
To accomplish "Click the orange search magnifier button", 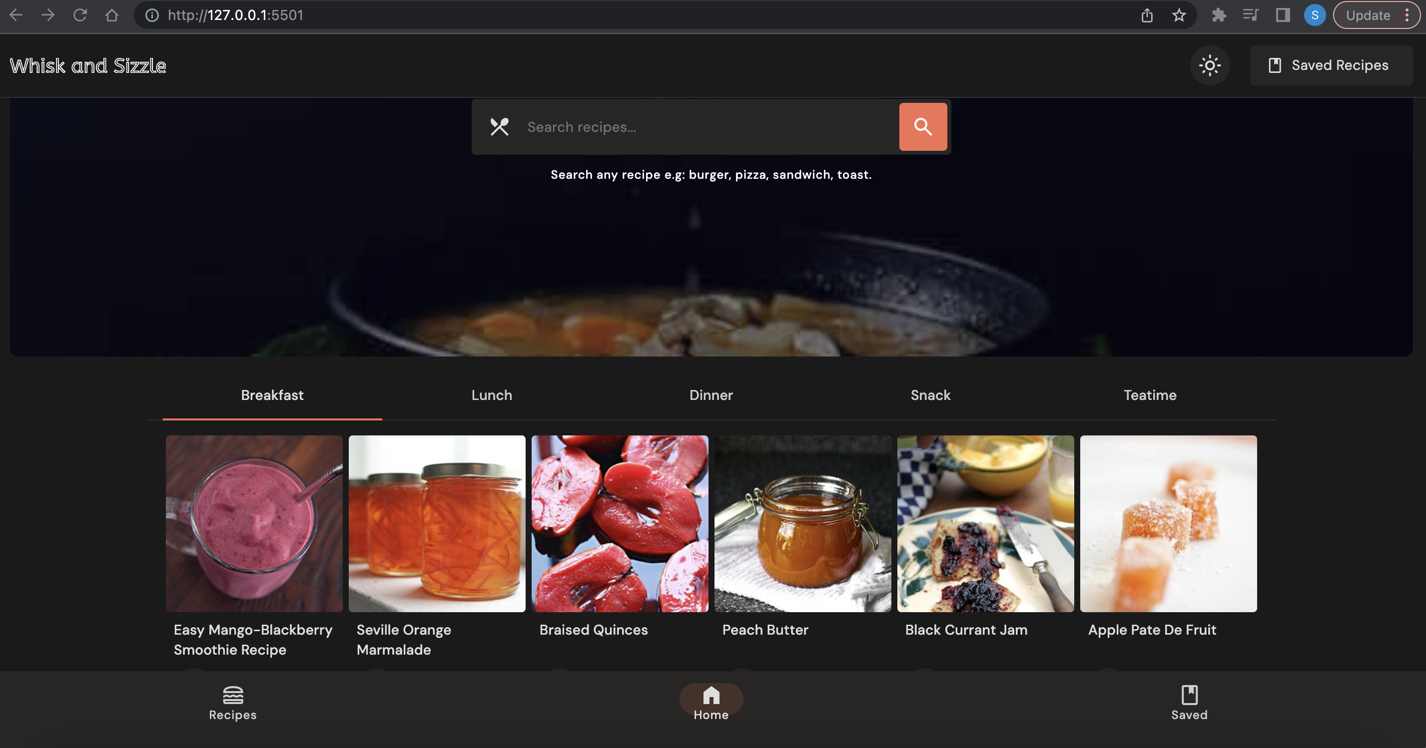I will [x=922, y=127].
